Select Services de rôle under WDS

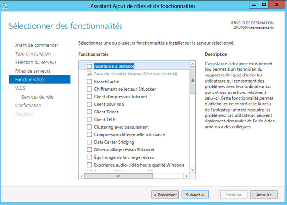[x=37, y=97]
